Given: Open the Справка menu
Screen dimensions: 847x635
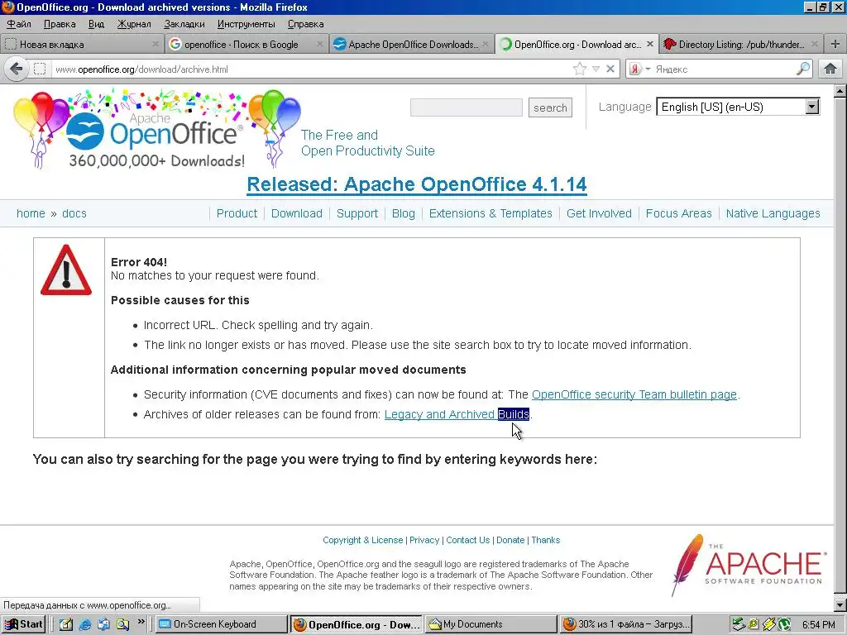Looking at the screenshot, I should point(306,24).
